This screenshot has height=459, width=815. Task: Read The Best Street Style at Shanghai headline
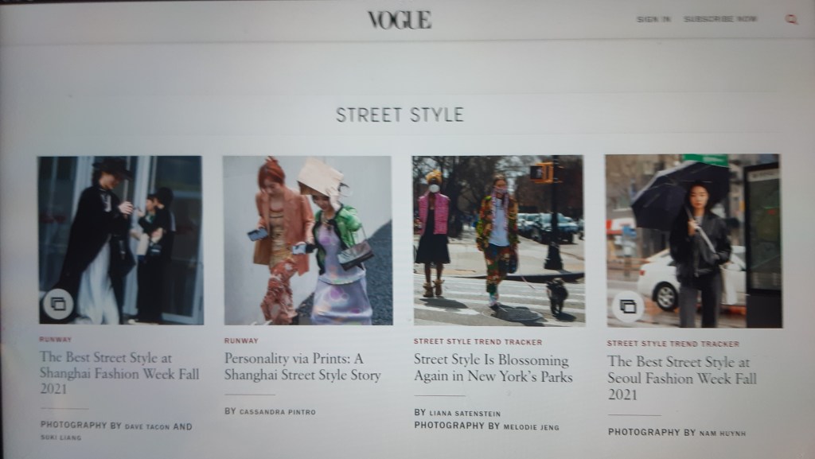point(119,373)
